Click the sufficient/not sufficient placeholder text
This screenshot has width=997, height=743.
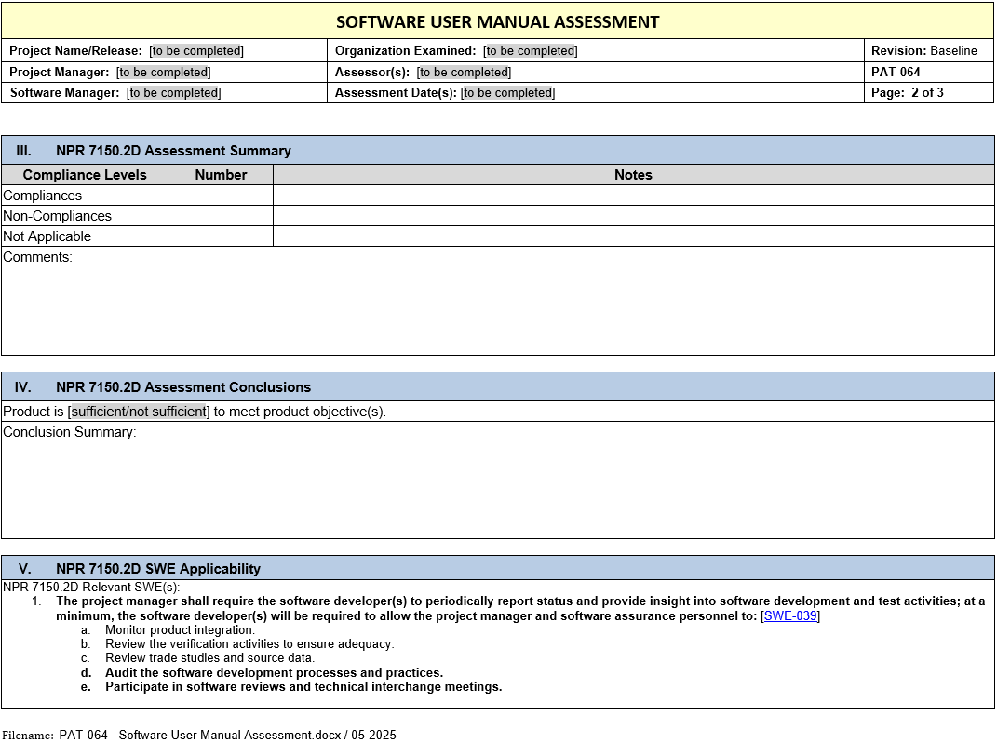point(139,412)
